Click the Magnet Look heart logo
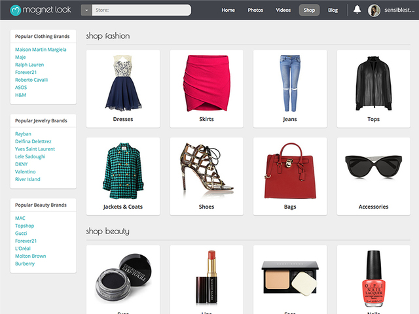Image resolution: width=419 pixels, height=314 pixels. click(x=16, y=10)
